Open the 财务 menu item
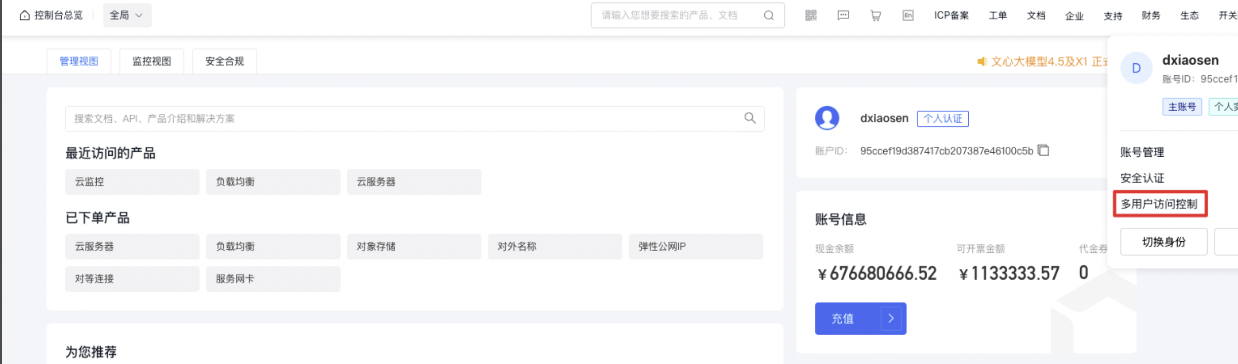 click(x=1151, y=16)
